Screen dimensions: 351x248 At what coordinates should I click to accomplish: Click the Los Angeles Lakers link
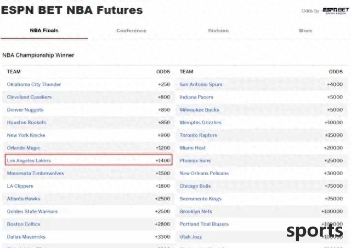(29, 160)
